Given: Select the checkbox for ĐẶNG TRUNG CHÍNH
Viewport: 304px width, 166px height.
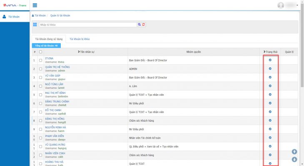Looking at the screenshot, I should (x=40, y=103).
